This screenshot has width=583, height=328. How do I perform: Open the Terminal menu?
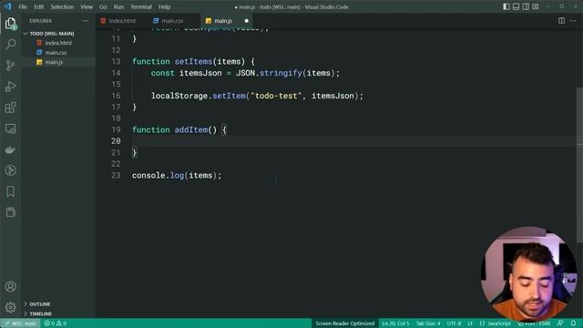pos(141,6)
